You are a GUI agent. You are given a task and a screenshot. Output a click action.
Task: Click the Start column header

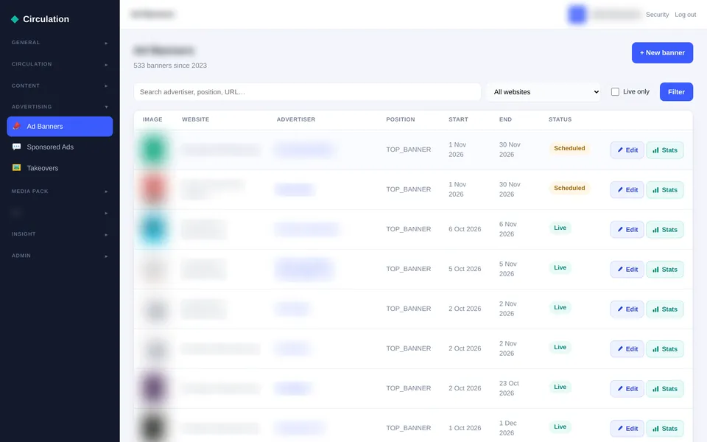click(458, 119)
